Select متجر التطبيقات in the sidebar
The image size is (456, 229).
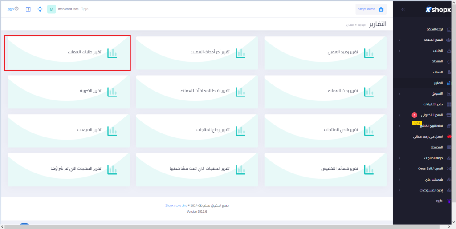coord(433,104)
